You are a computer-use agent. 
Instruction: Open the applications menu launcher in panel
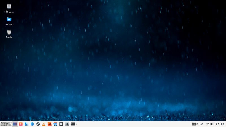tap(6, 124)
